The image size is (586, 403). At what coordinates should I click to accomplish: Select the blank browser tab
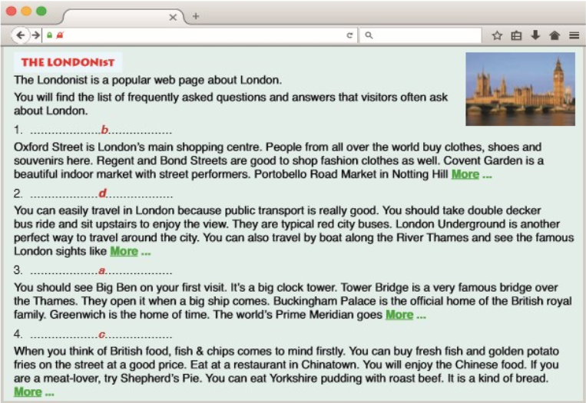pyautogui.click(x=124, y=17)
